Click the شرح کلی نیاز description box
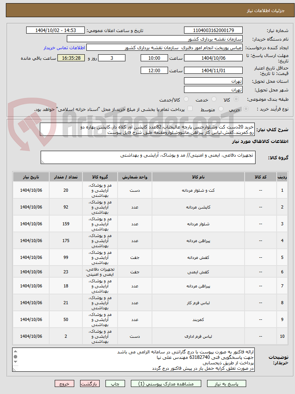This screenshot has width=295, height=394. click(147, 129)
